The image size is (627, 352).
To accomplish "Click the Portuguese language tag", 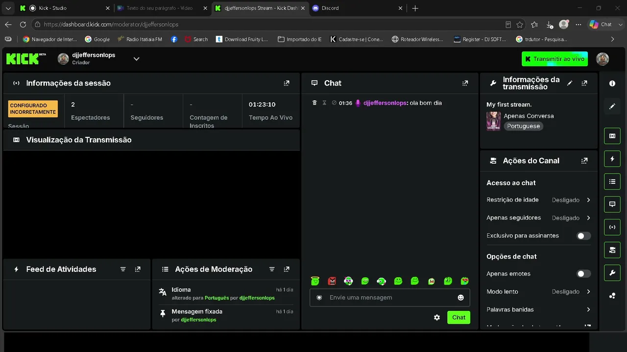I will point(523,126).
